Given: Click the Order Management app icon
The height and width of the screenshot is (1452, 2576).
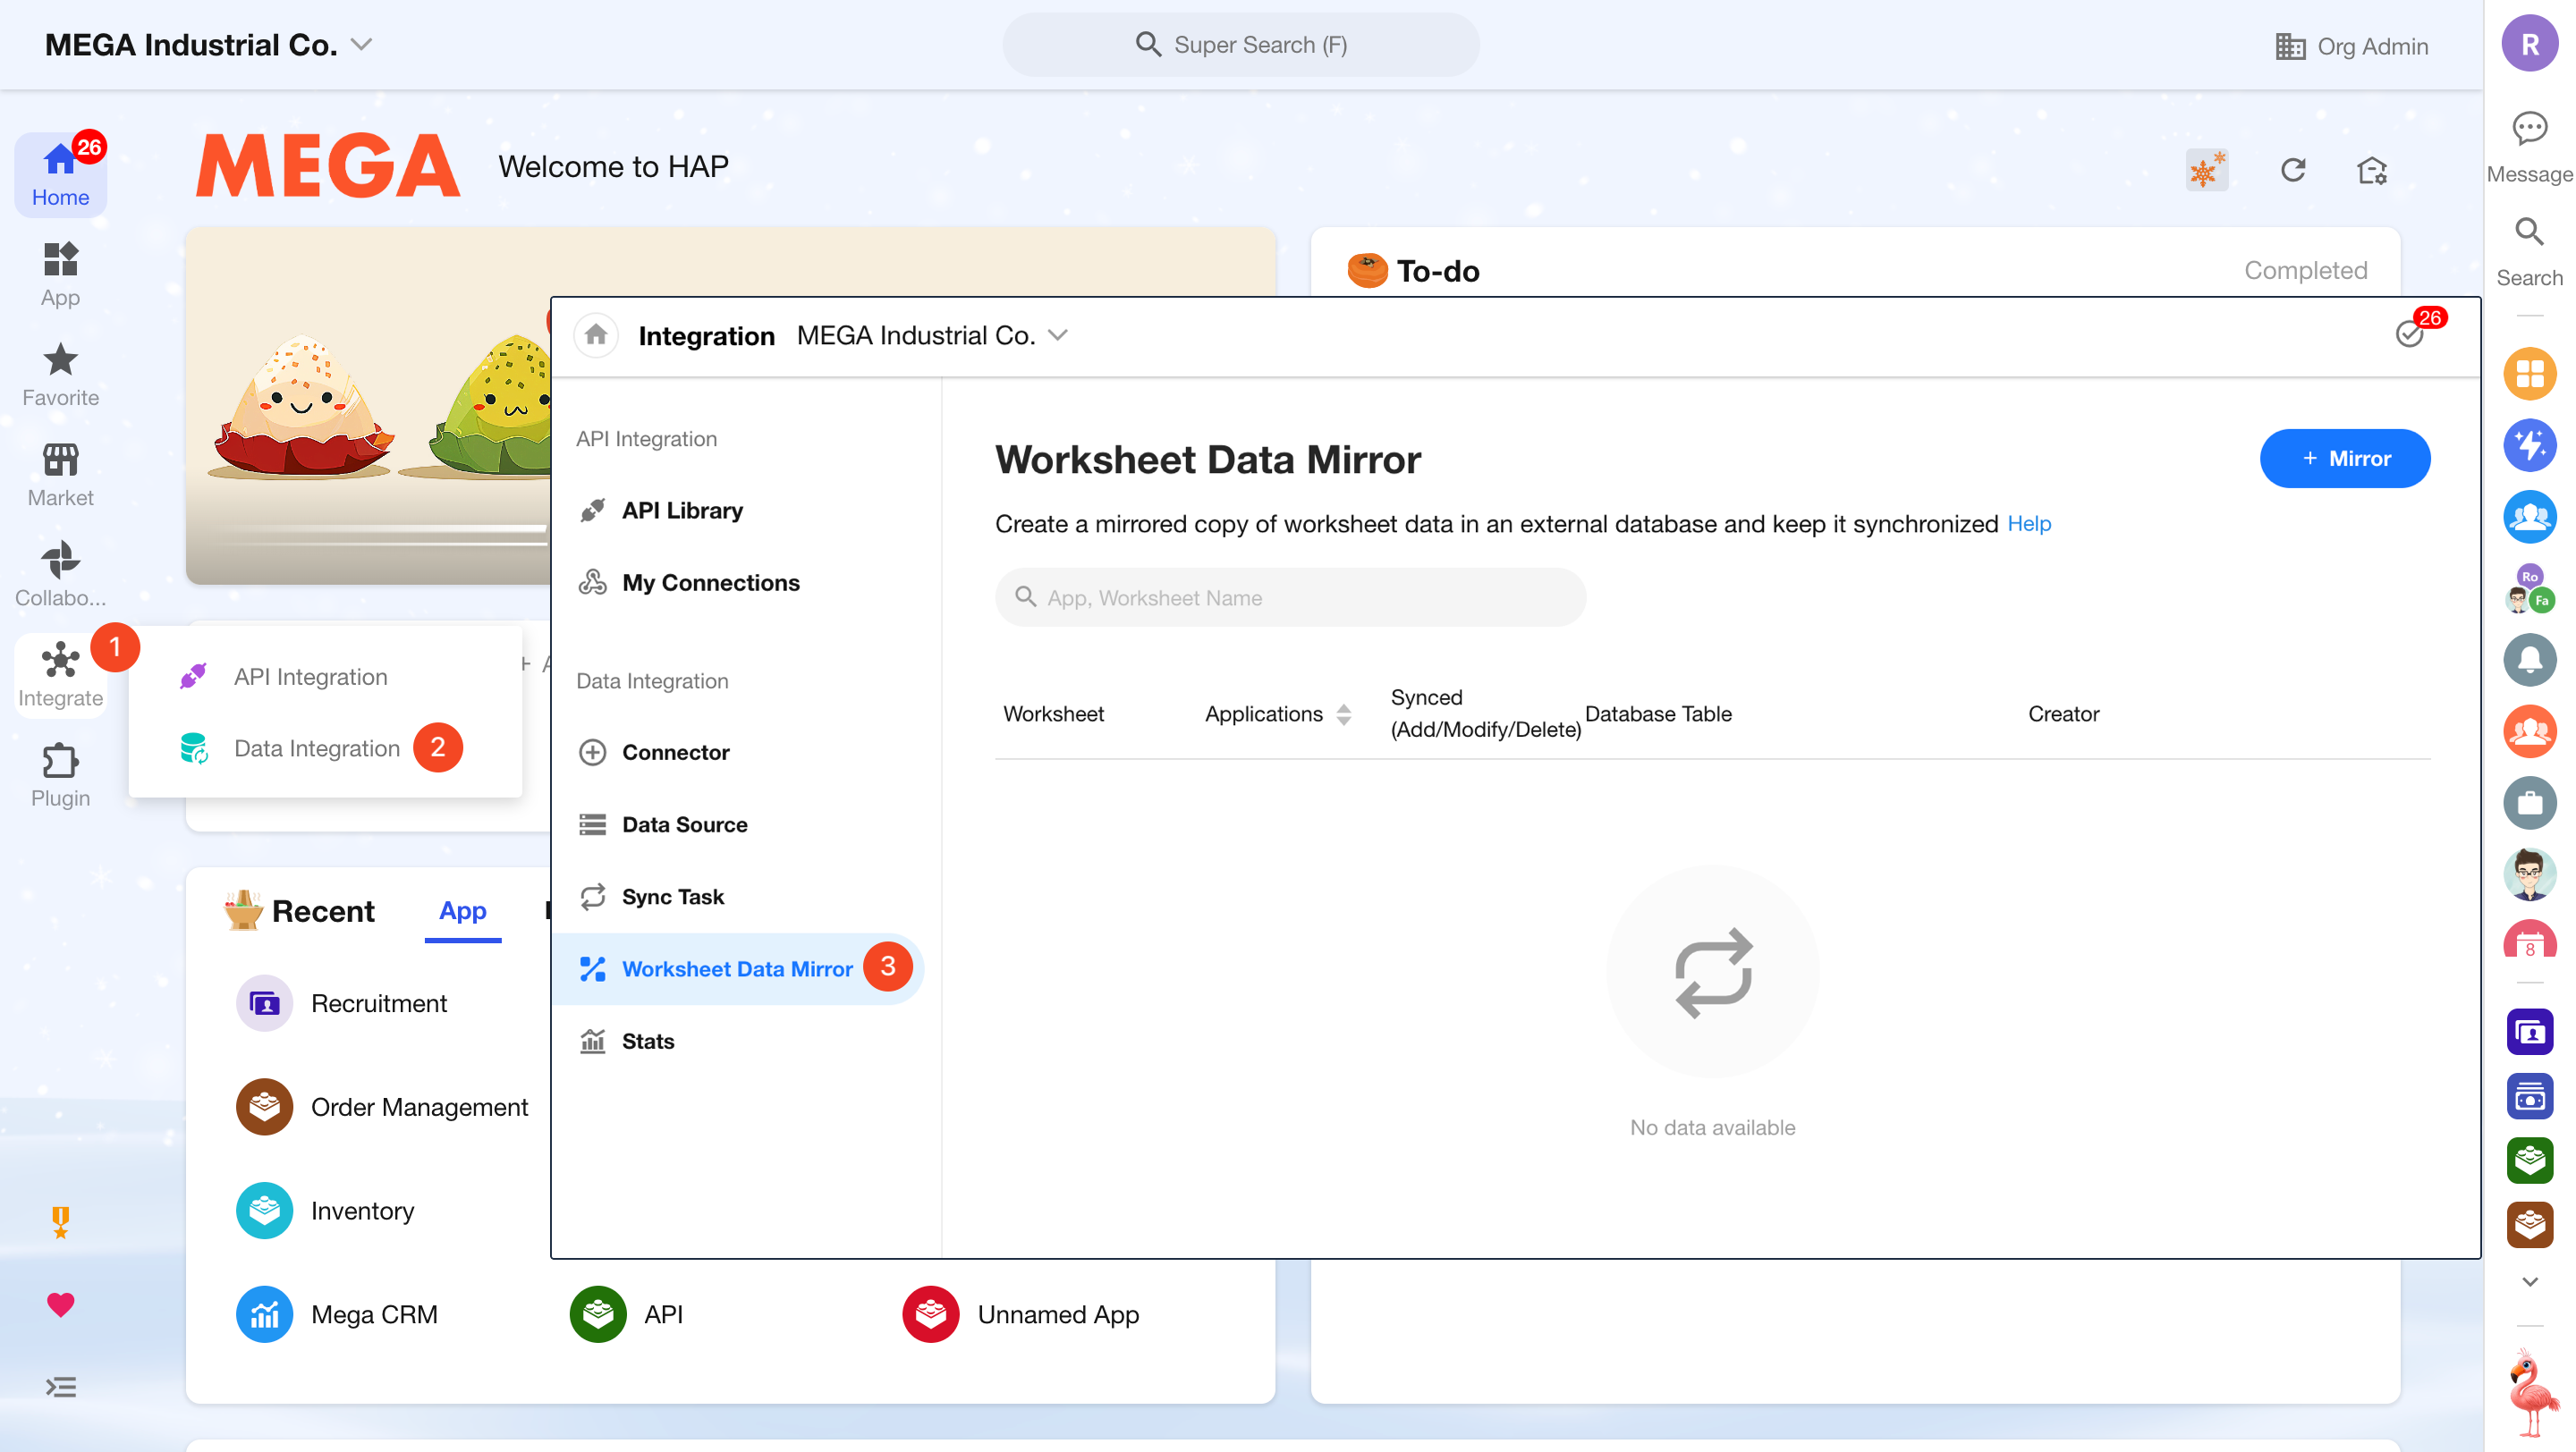Looking at the screenshot, I should pyautogui.click(x=264, y=1106).
